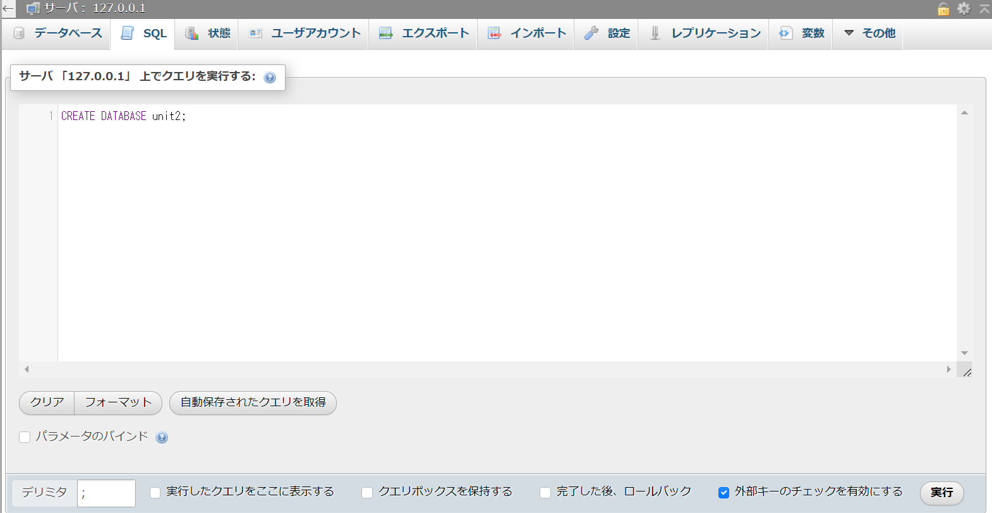Click horizontal scrollbar left arrow
The width and height of the screenshot is (992, 513).
[x=27, y=369]
